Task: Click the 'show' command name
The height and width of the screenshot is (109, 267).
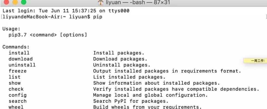Action: pos(14,83)
